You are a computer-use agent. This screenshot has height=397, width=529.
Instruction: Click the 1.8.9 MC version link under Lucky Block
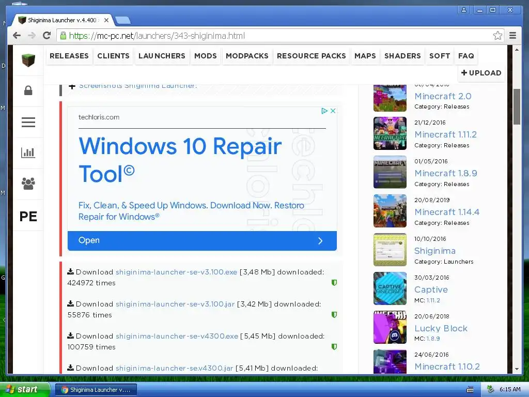pyautogui.click(x=433, y=339)
